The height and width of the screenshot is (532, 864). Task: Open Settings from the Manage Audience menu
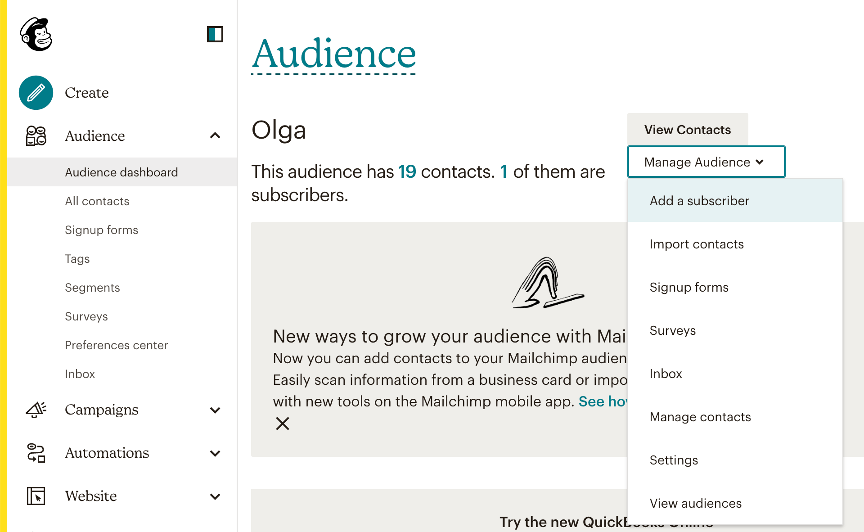click(674, 460)
